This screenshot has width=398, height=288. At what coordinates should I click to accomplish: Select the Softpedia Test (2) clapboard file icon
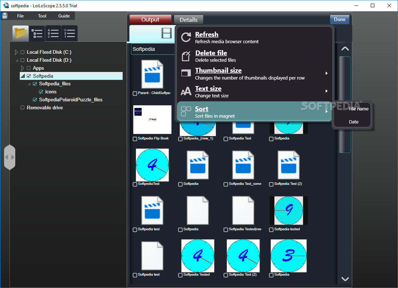[289, 165]
